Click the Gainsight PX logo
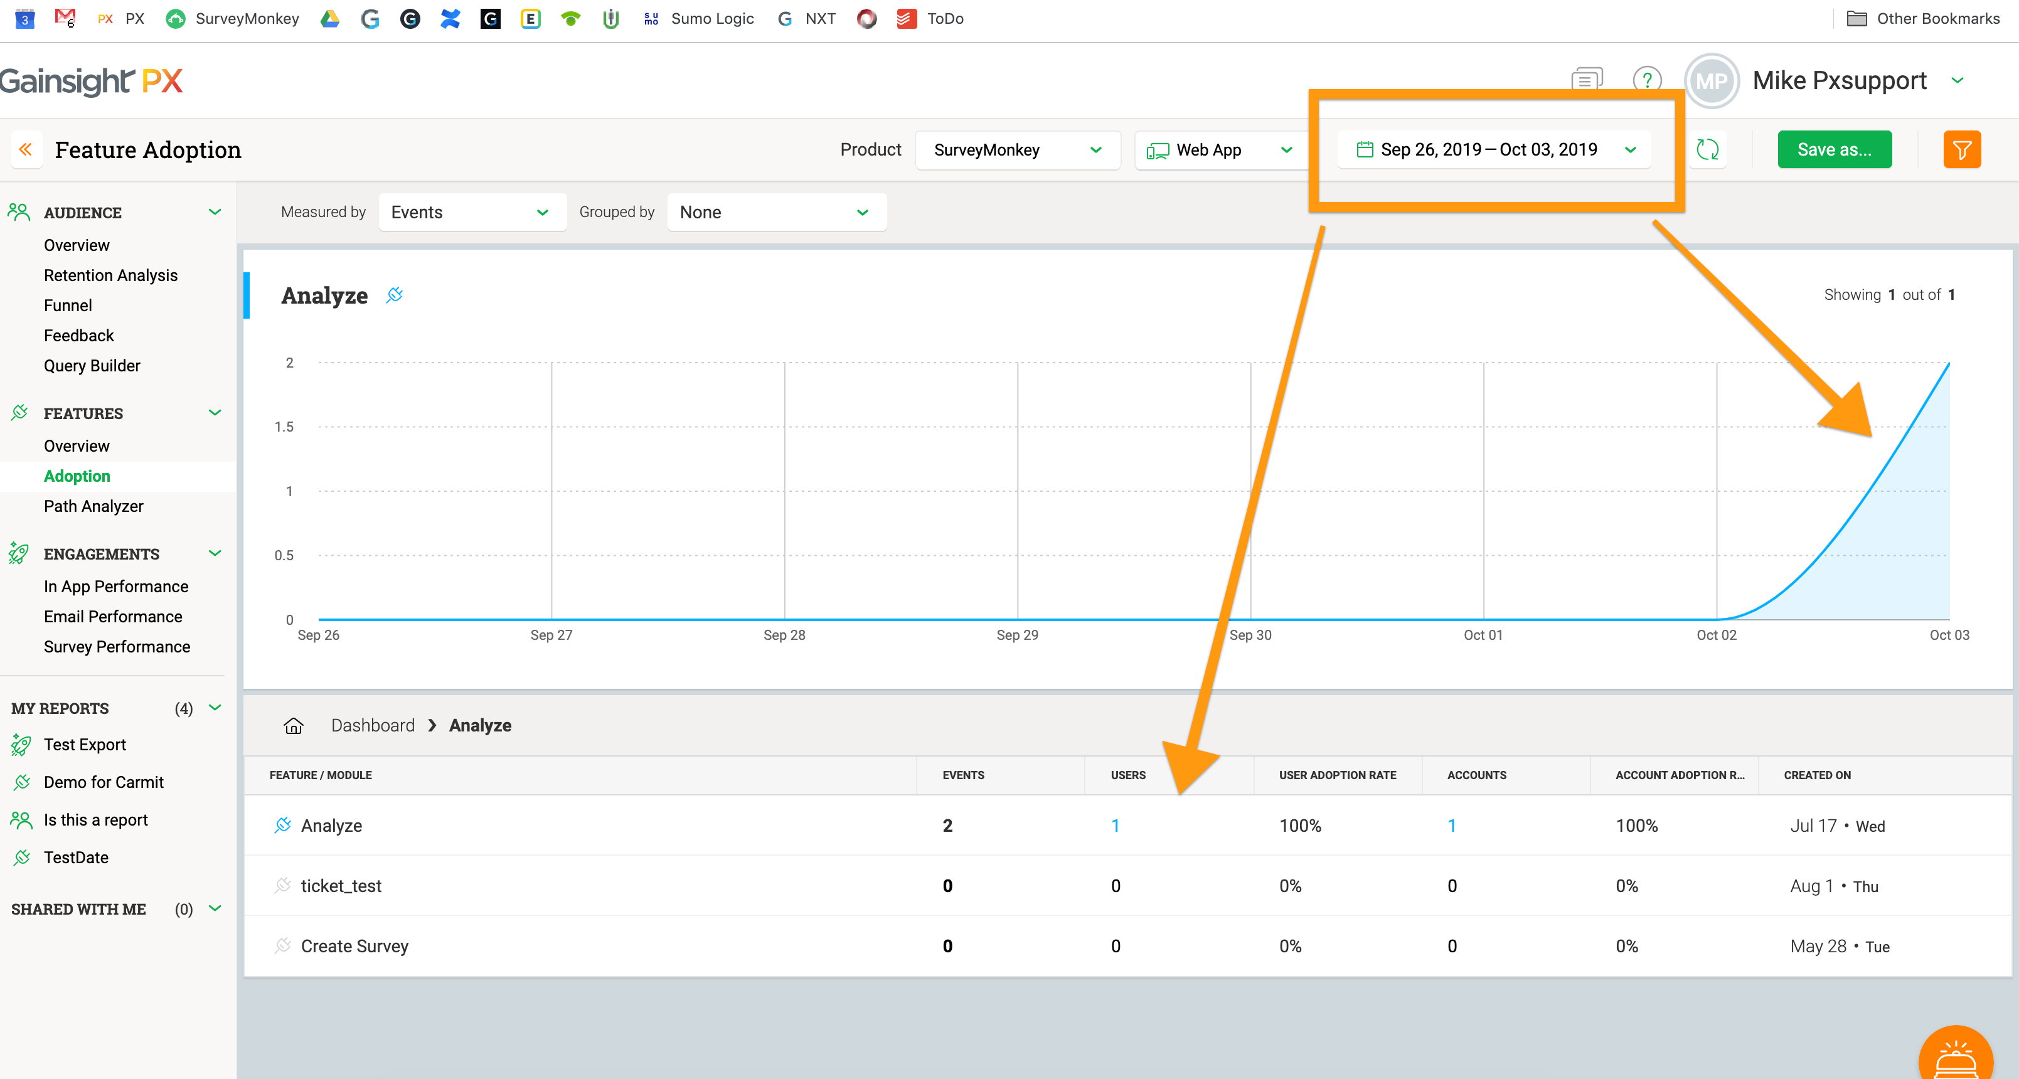2019x1079 pixels. [92, 81]
